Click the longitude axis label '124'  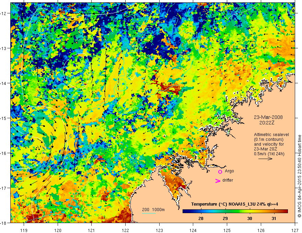(x=193, y=230)
